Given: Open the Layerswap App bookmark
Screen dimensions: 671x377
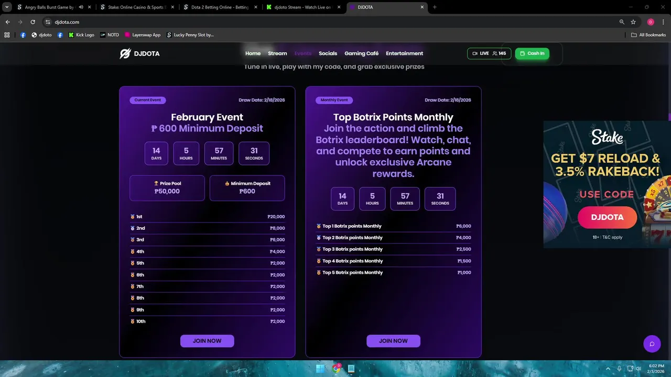Looking at the screenshot, I should click(x=142, y=35).
